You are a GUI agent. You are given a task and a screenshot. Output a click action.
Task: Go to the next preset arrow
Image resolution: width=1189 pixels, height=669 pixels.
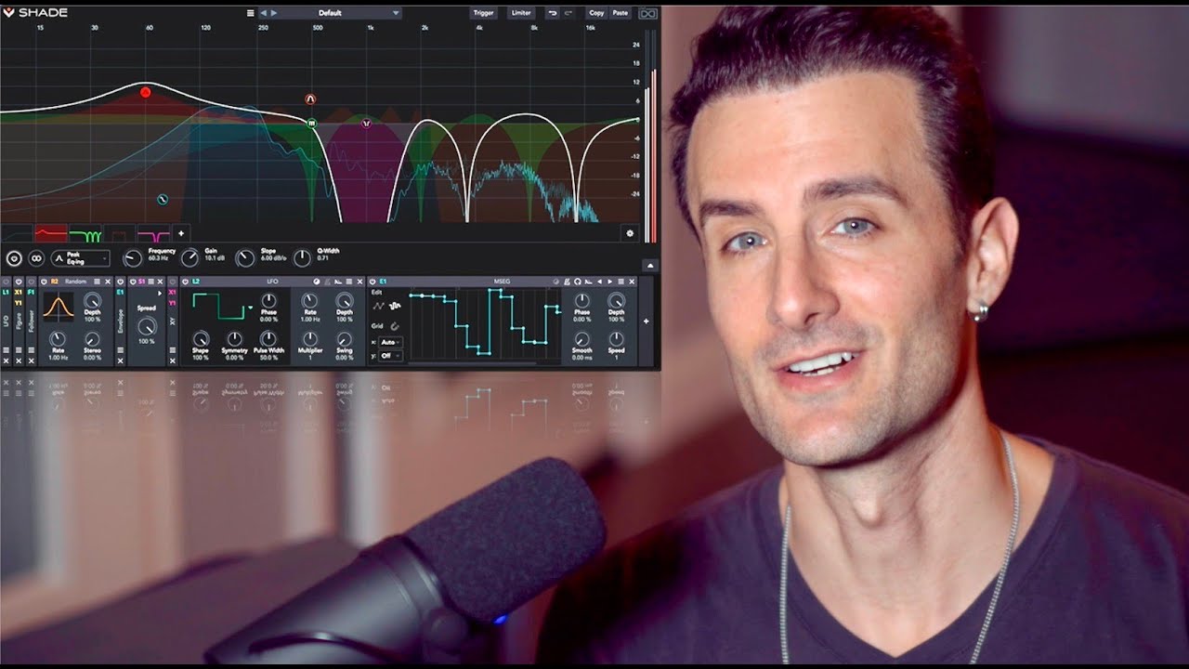click(x=274, y=13)
